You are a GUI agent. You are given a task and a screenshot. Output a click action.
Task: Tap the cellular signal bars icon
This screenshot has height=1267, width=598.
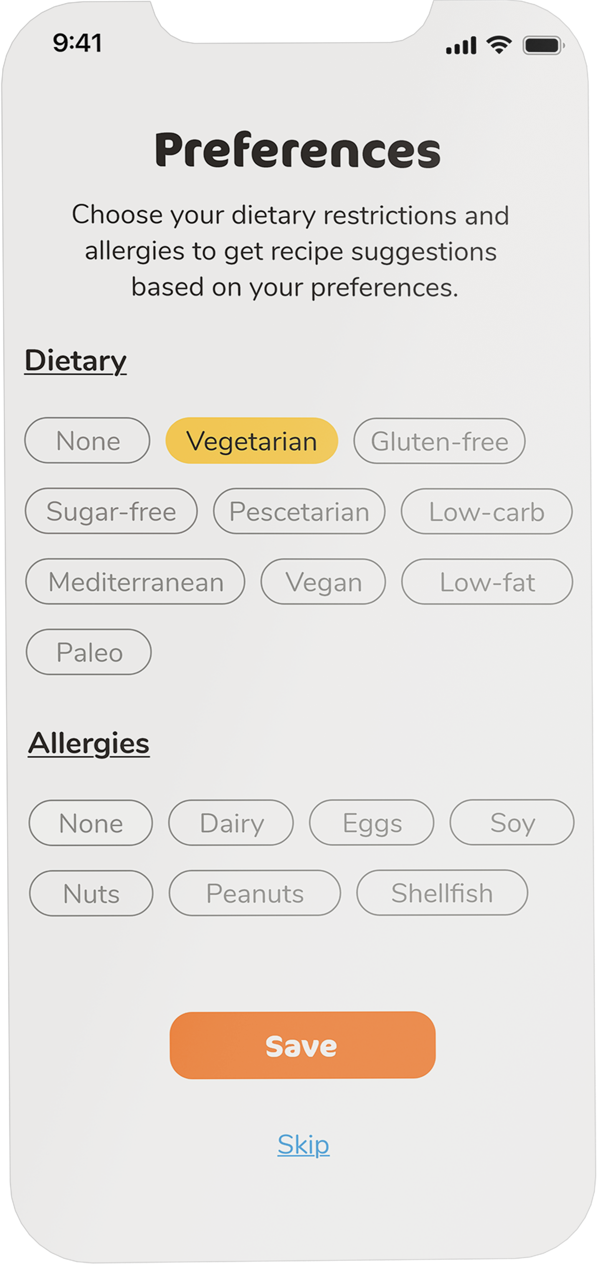pos(461,46)
